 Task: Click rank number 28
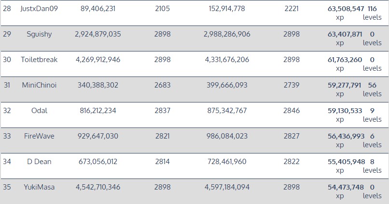[x=7, y=9]
